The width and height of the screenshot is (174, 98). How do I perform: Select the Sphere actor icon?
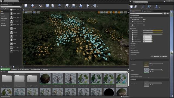[11, 32]
